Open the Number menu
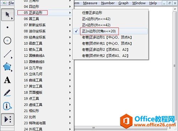 pos(108,3)
